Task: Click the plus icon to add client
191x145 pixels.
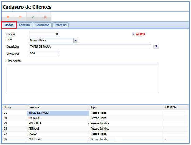Action: pyautogui.click(x=8, y=17)
